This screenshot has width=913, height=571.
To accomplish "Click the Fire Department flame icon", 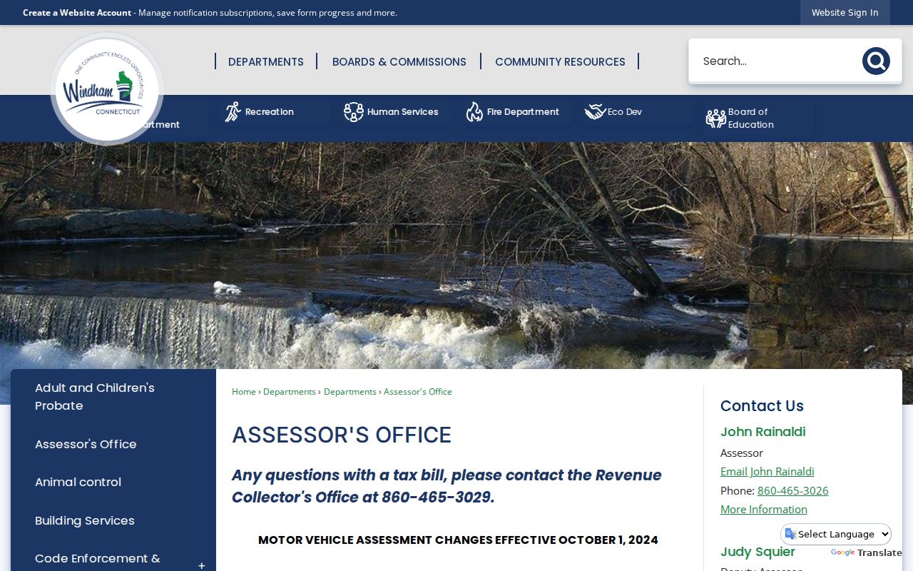I will click(x=474, y=112).
